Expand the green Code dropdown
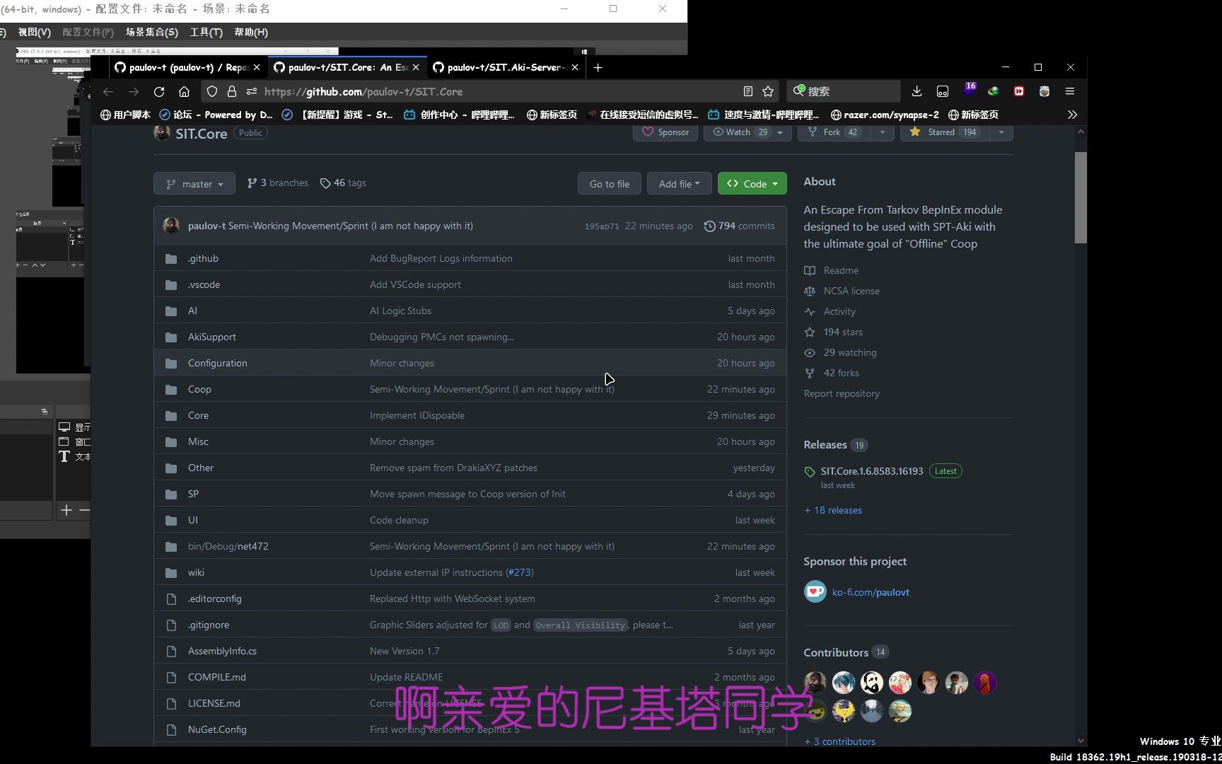The height and width of the screenshot is (764, 1222). point(752,183)
